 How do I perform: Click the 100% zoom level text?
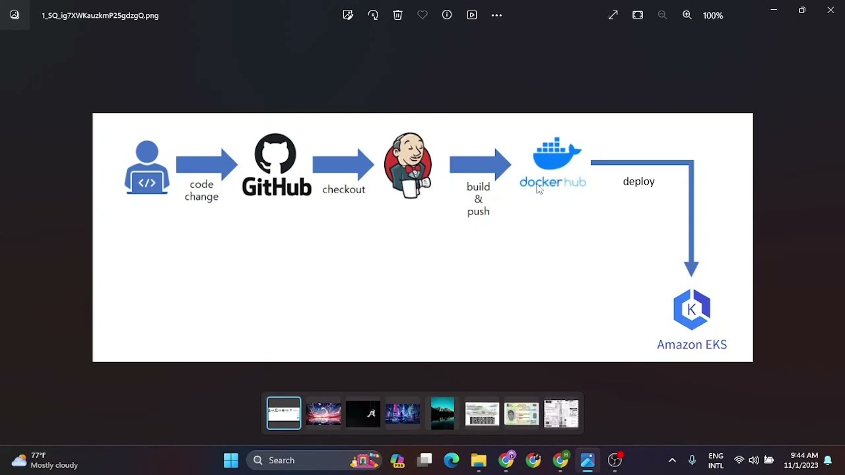click(x=713, y=15)
